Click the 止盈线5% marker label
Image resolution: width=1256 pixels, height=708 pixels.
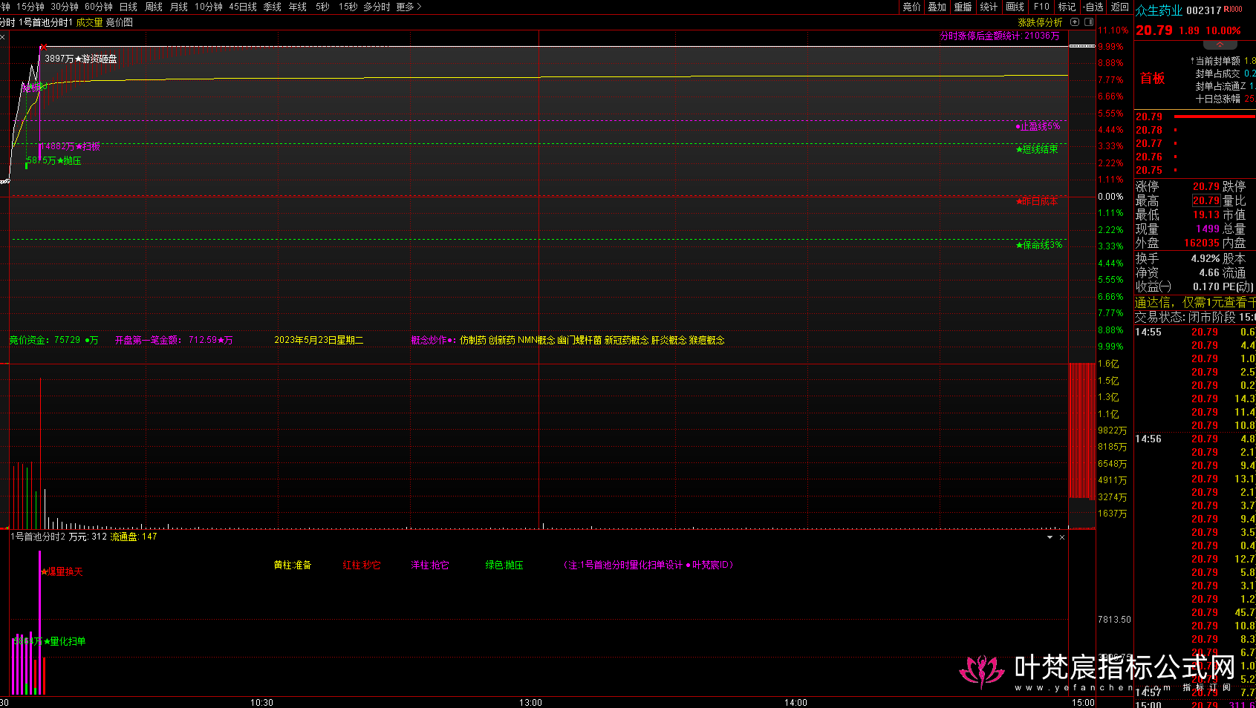click(1038, 127)
